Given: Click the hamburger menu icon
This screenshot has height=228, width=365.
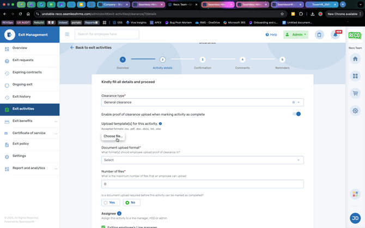Looking at the screenshot, I should pyautogui.click(x=67, y=34).
